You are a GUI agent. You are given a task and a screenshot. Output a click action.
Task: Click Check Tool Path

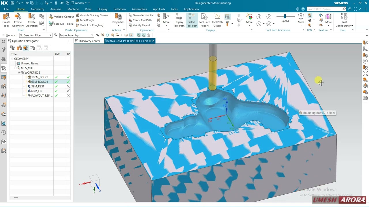(140, 20)
